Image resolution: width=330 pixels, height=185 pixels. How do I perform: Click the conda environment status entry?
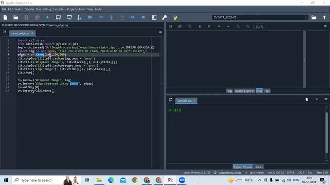(196, 173)
